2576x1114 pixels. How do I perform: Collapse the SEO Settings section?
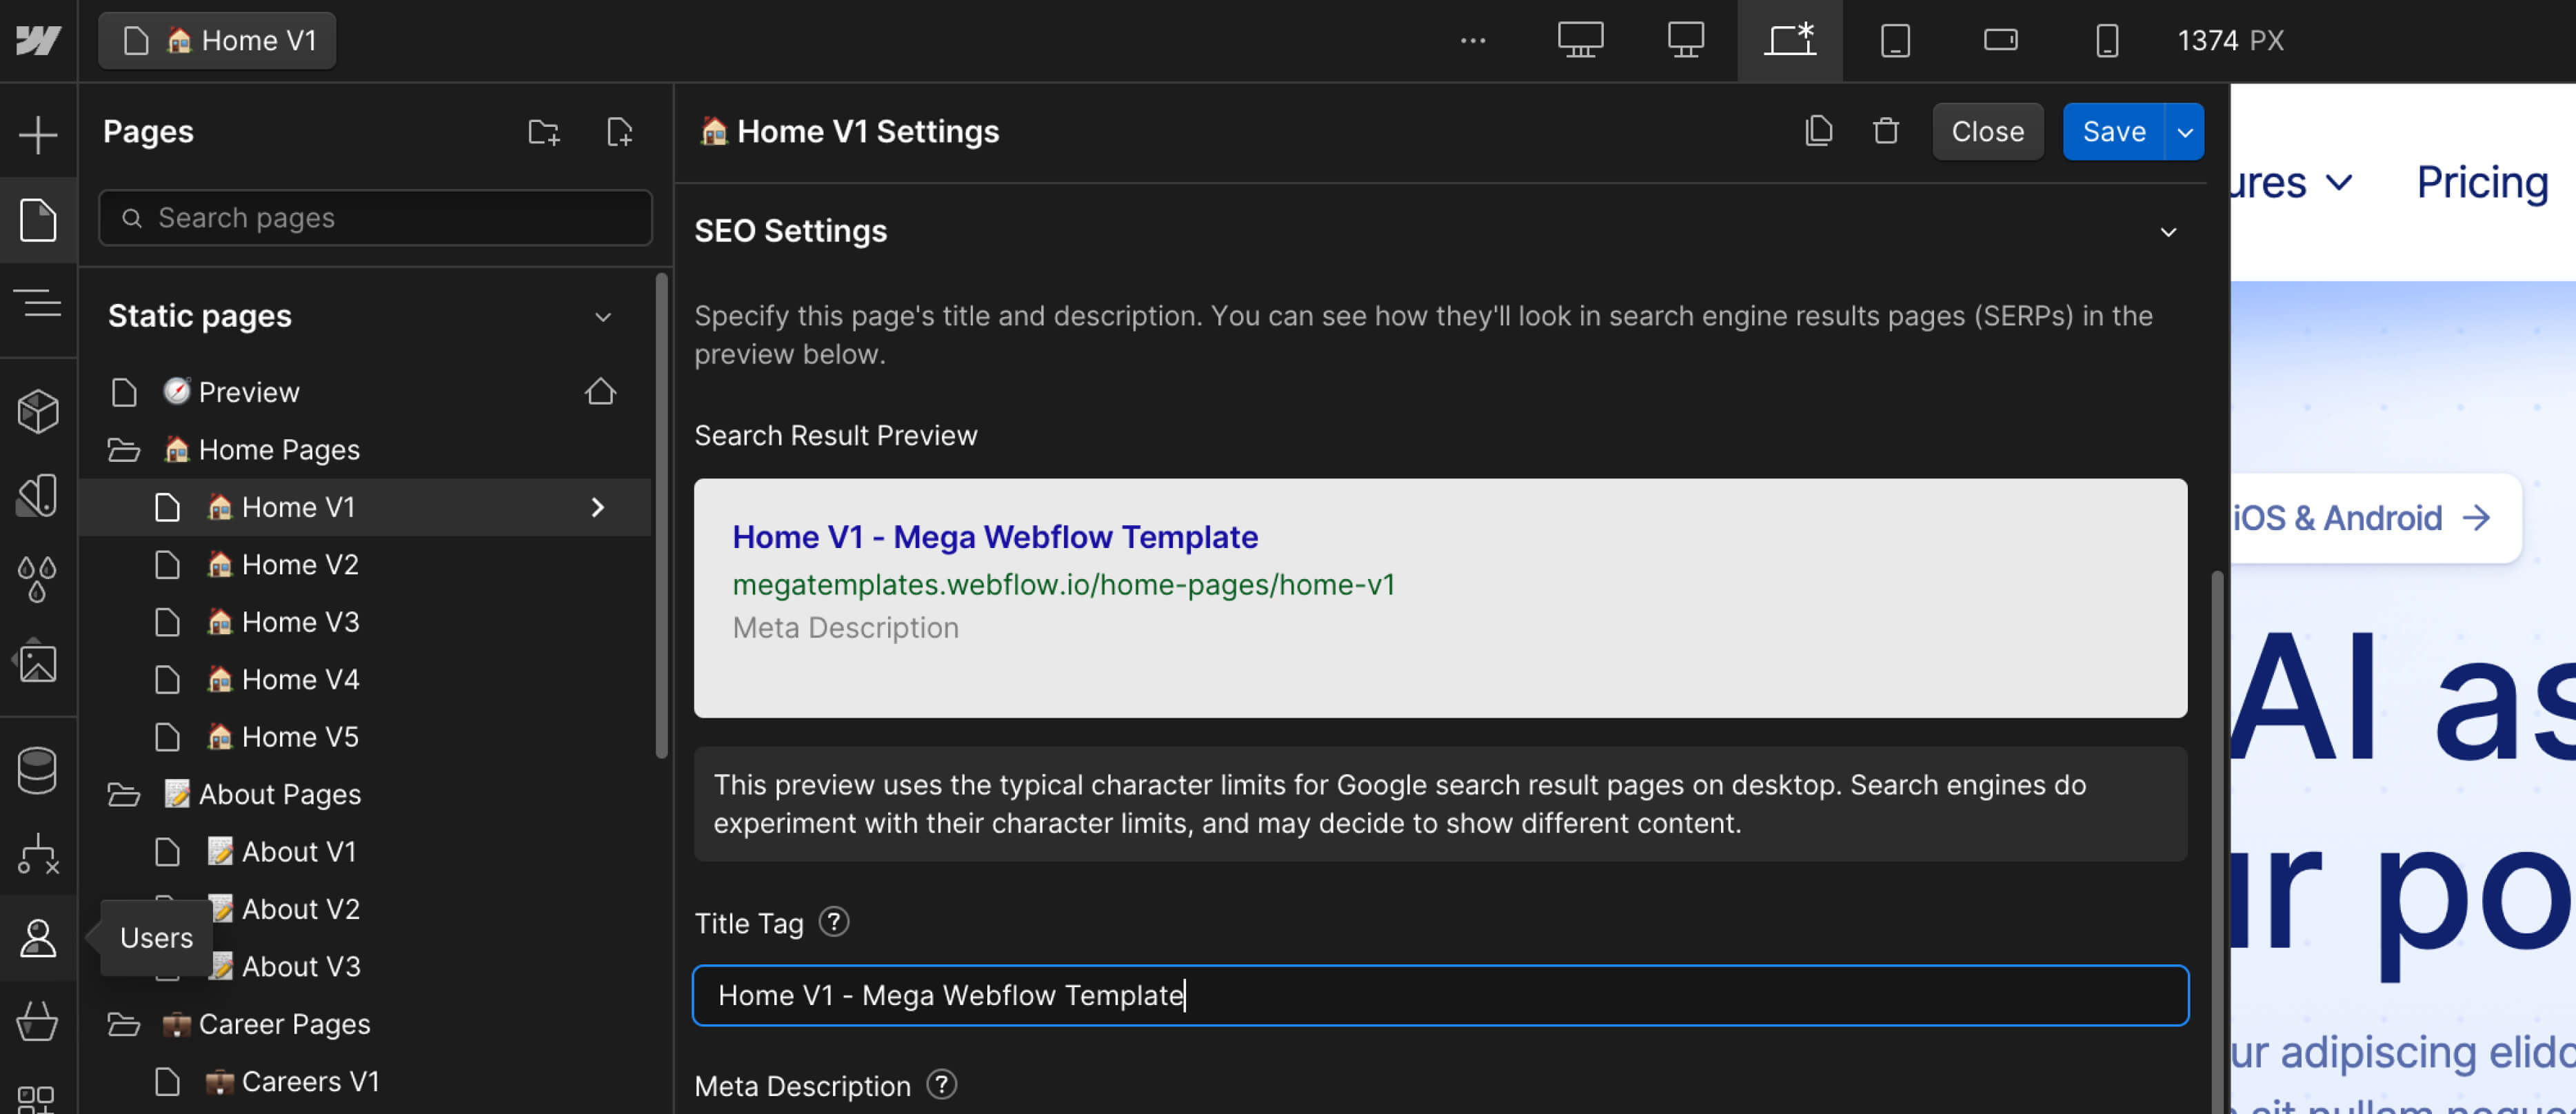(x=2168, y=232)
